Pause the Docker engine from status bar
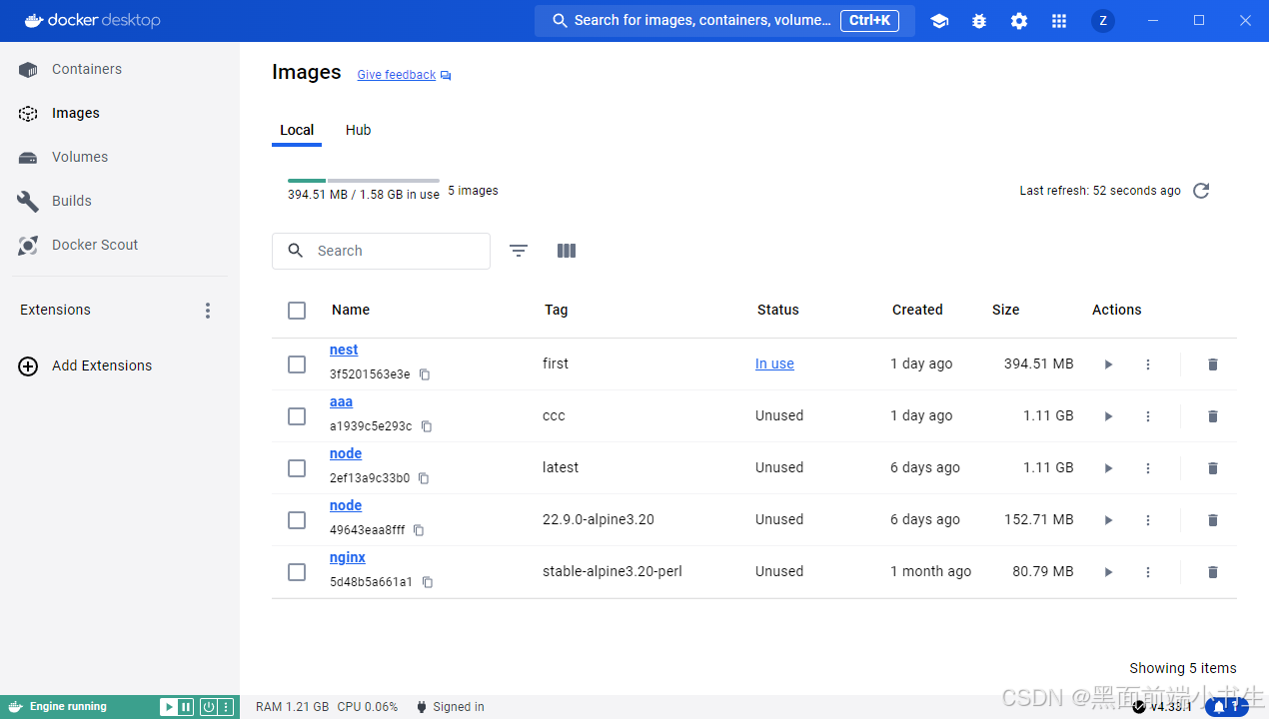 [186, 706]
